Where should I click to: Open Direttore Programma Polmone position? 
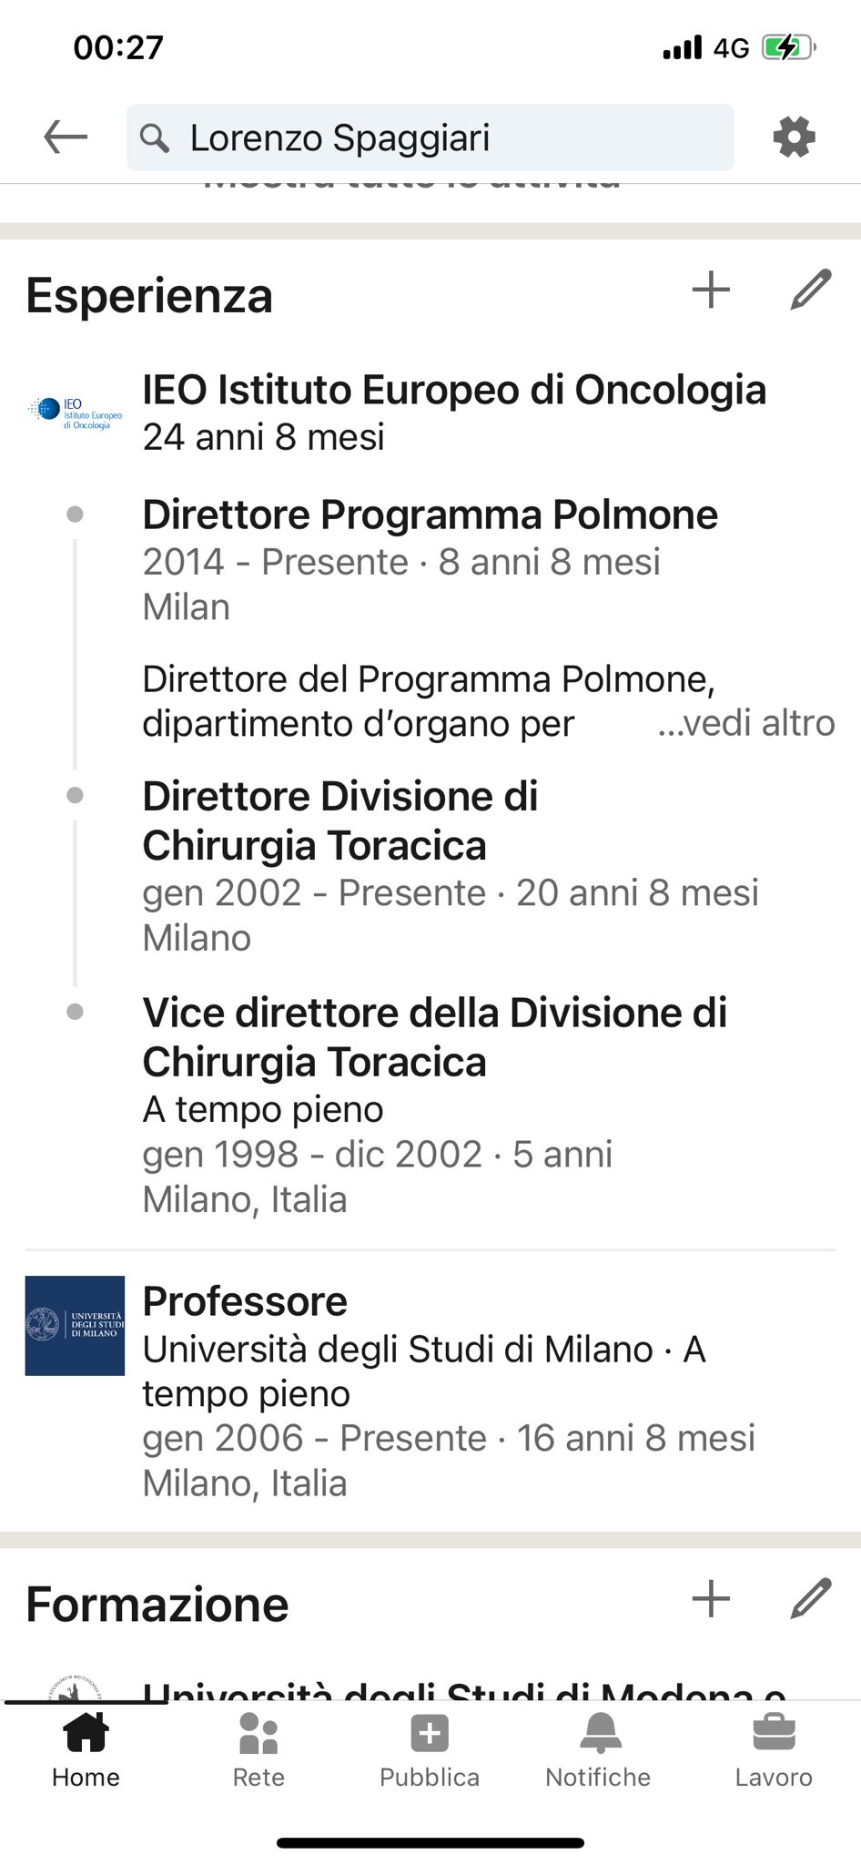[430, 515]
